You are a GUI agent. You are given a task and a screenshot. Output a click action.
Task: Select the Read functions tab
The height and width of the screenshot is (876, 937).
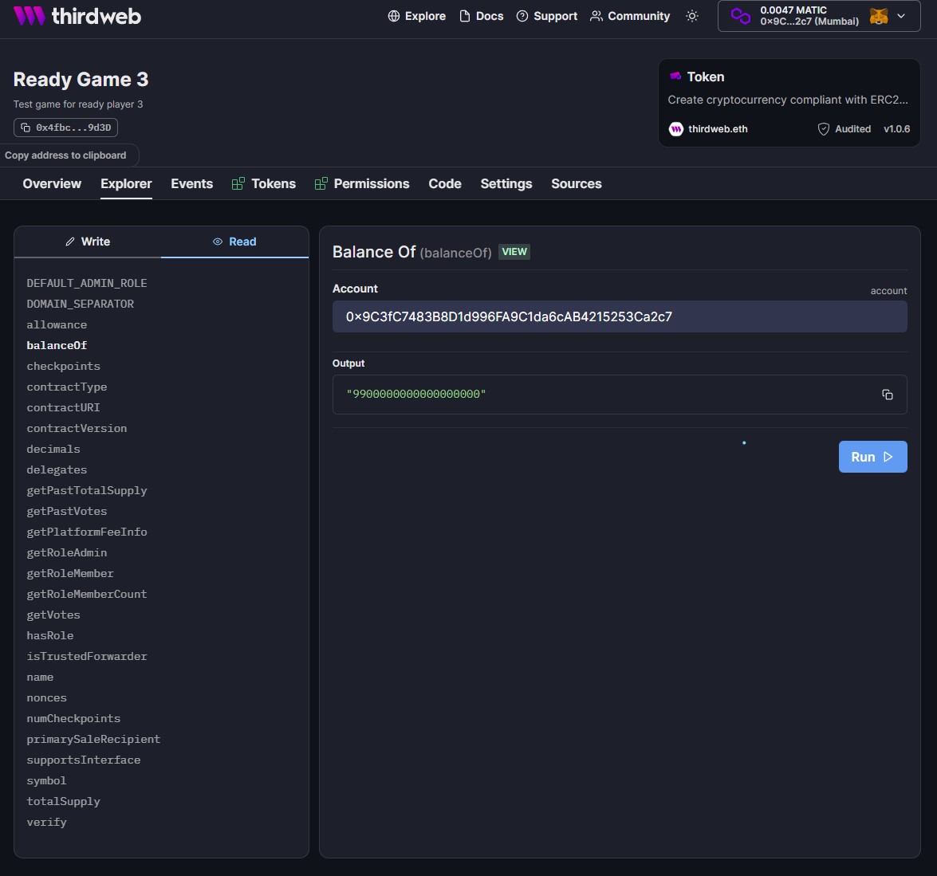click(234, 242)
